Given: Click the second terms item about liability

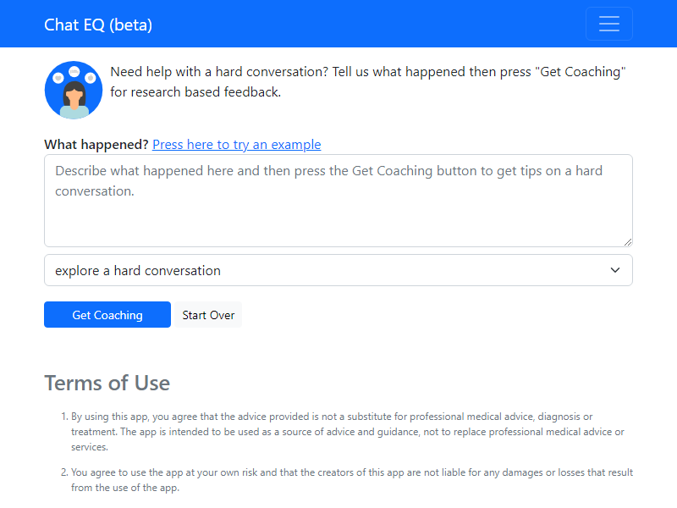Looking at the screenshot, I should pos(351,480).
